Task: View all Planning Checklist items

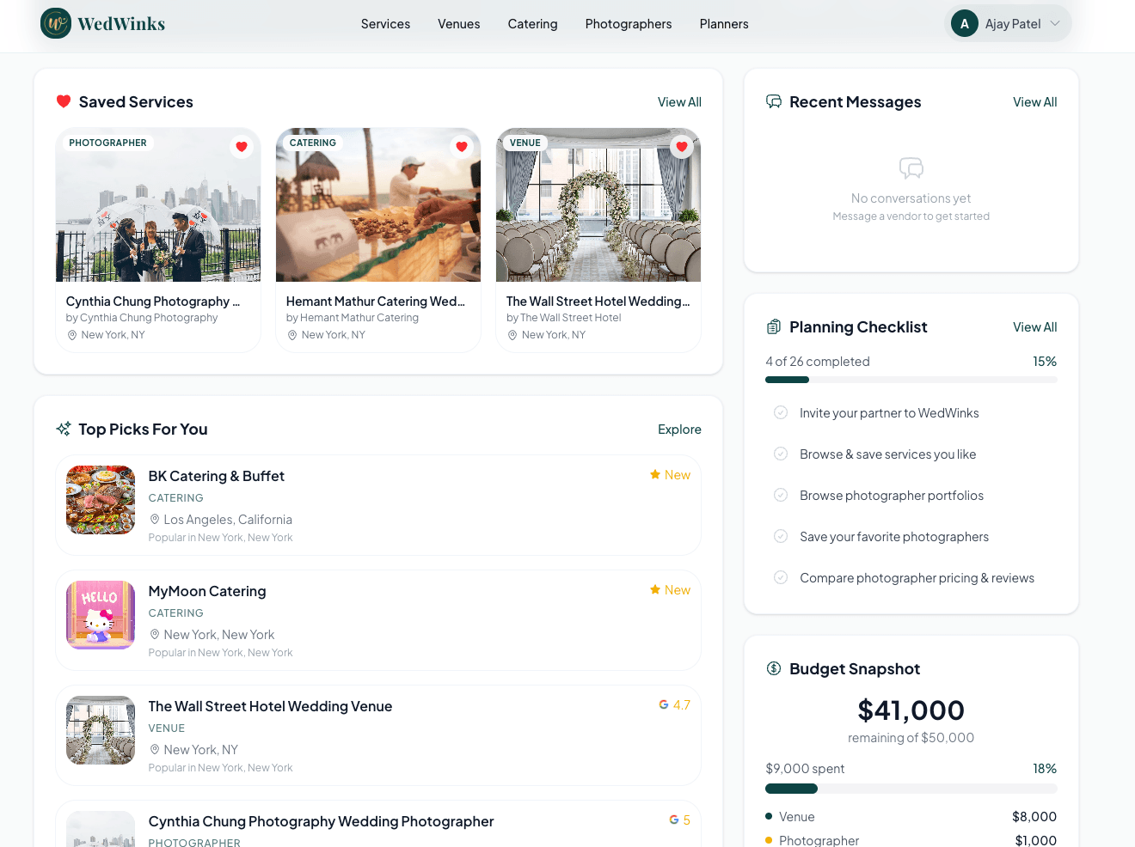Action: [1034, 327]
